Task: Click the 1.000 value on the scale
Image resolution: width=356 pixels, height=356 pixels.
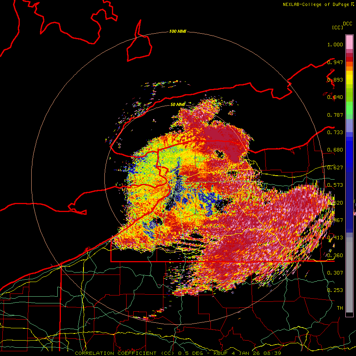Action: 335,44
